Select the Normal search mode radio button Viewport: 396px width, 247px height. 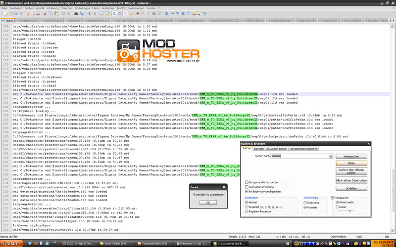click(x=247, y=202)
